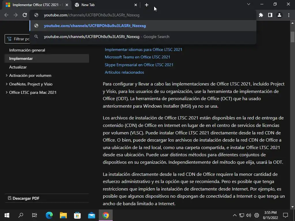Open Chrome's three-dot menu

tap(289, 15)
